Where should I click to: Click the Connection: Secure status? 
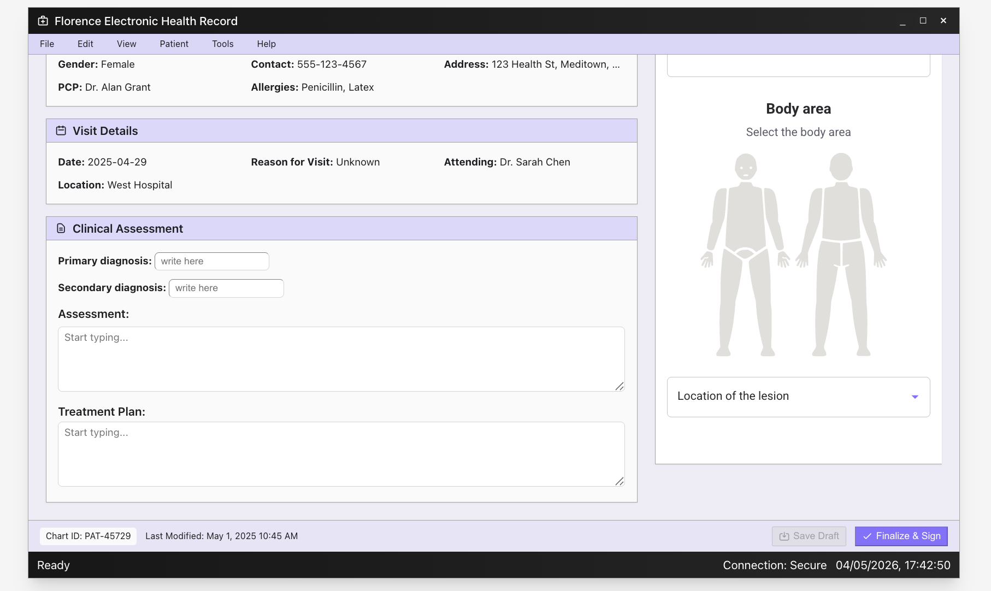(775, 565)
